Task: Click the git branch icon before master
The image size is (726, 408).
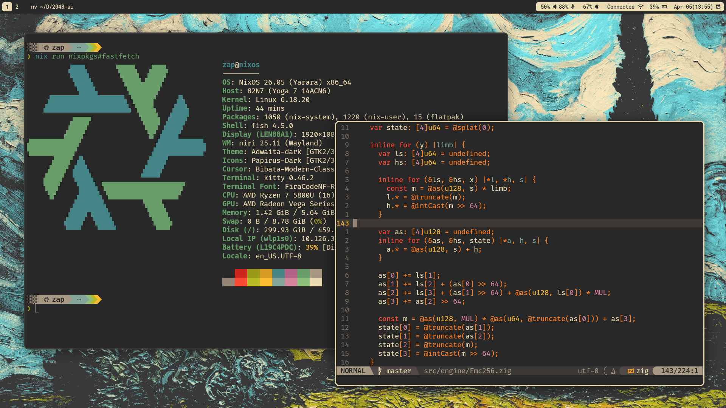Action: click(380, 371)
